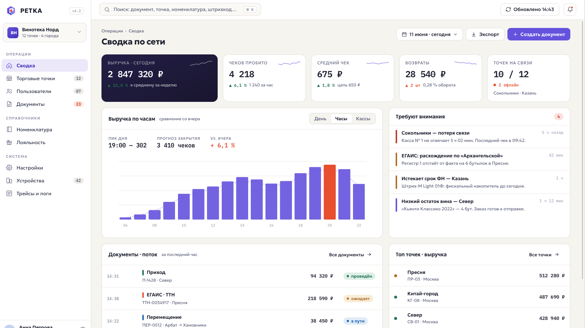Image resolution: width=585 pixels, height=328 pixels.
Task: Click the chart bar above the 22 label
Action: (359, 202)
